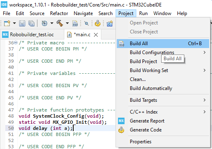Choose Build All in Project menu
The height and width of the screenshot is (149, 212).
point(163,44)
